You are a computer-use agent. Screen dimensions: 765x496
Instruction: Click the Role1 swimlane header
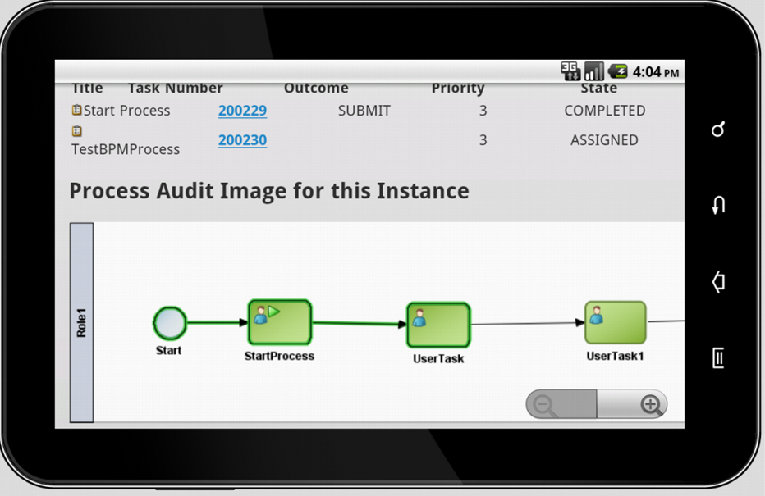click(81, 322)
